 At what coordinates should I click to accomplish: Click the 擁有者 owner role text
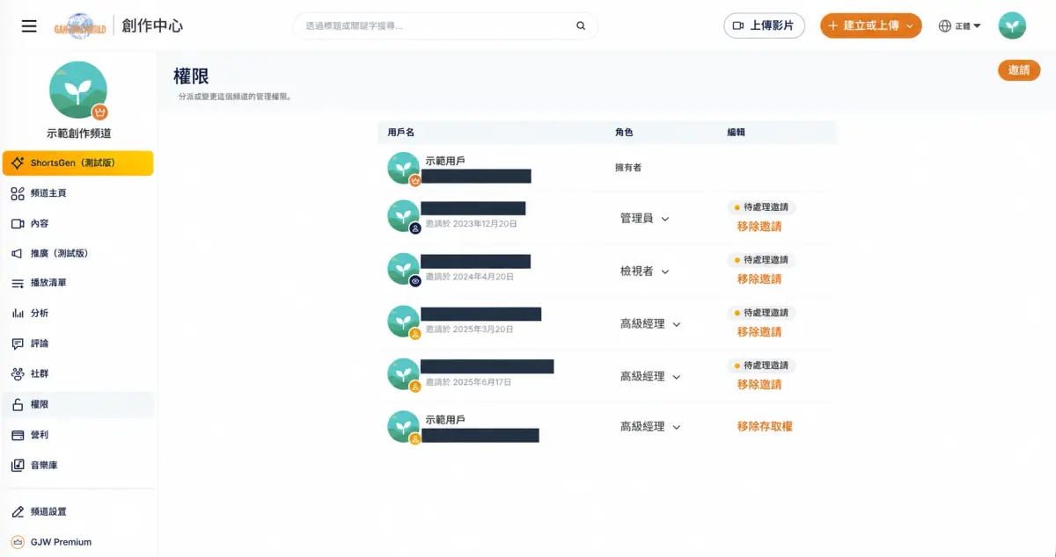(628, 167)
